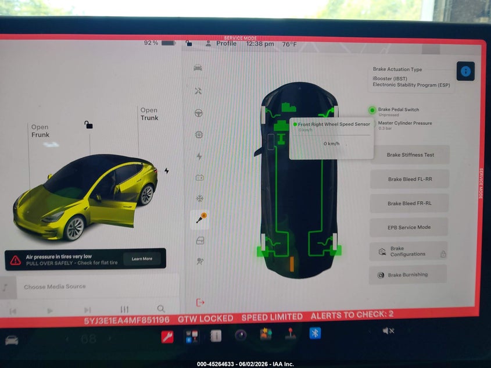
Task: Select the airbag occupant safety sidebar icon
Action: [200, 261]
